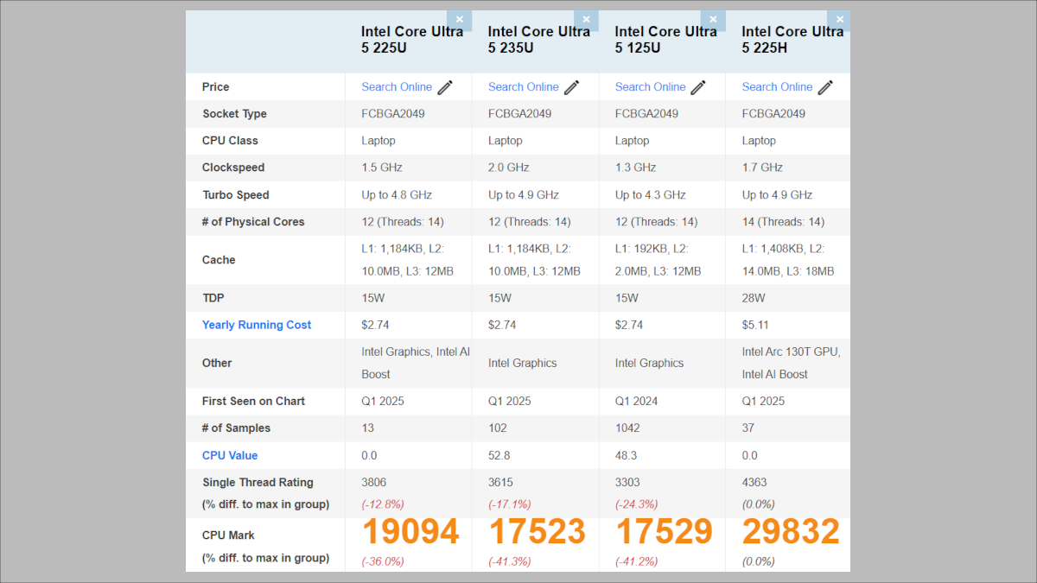Open the Yearly Running Cost link
The height and width of the screenshot is (583, 1037).
[257, 325]
